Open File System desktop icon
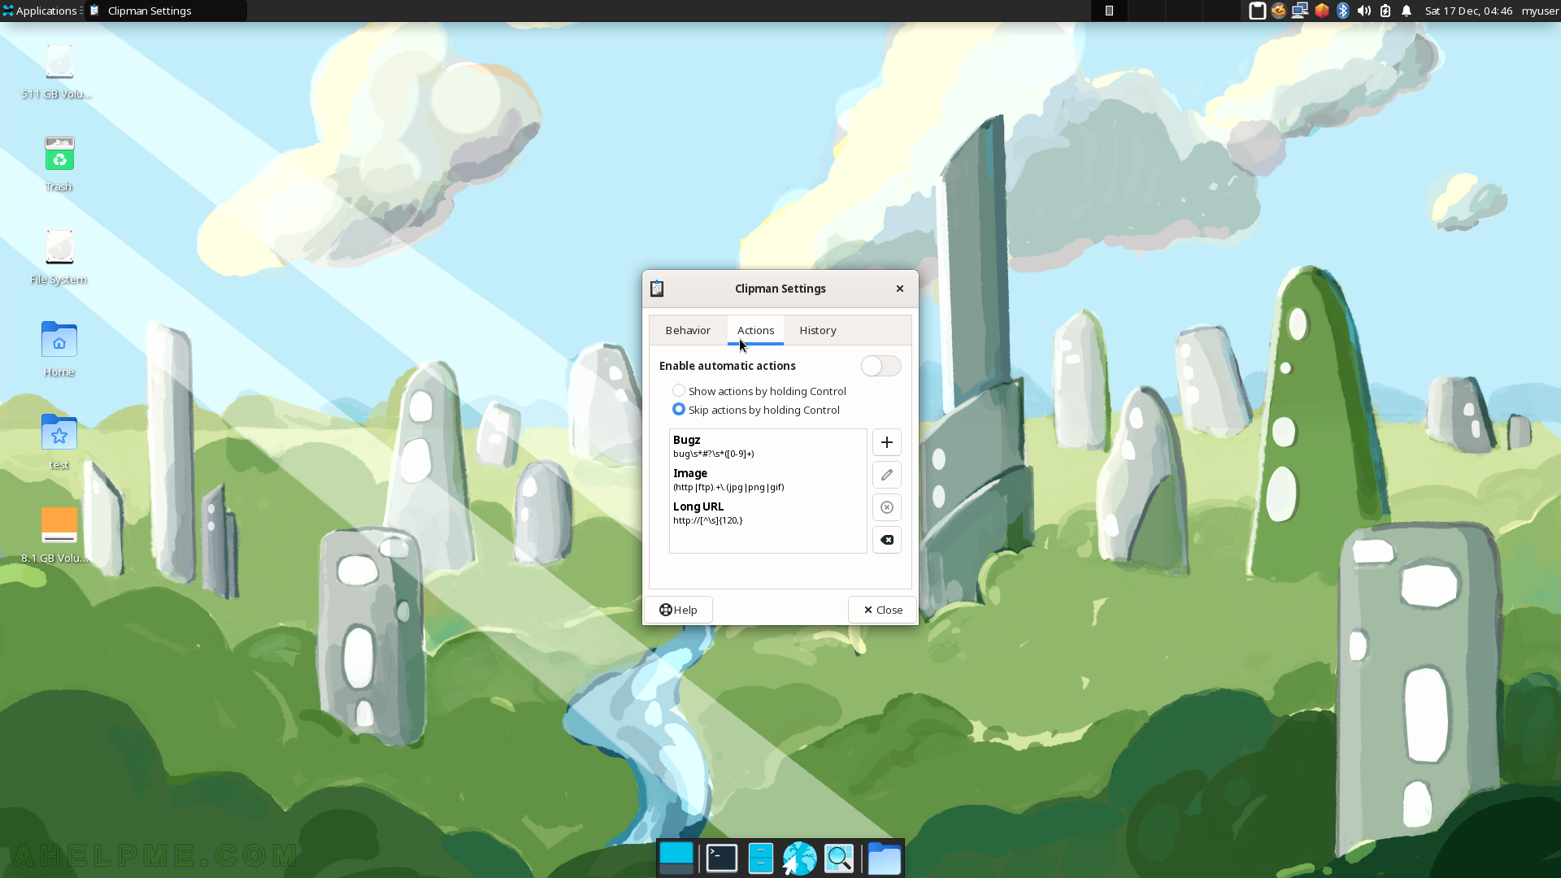Screen dimensions: 1561x878 point(59,257)
